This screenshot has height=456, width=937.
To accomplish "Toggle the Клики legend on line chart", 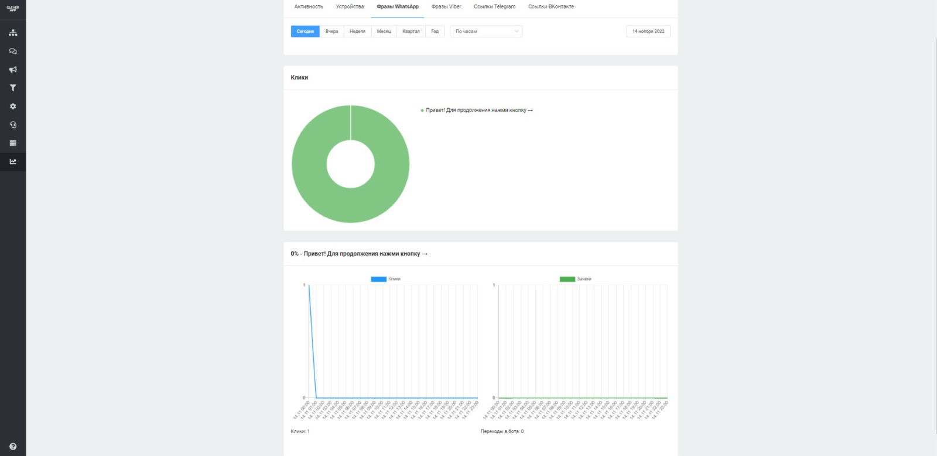I will point(386,279).
